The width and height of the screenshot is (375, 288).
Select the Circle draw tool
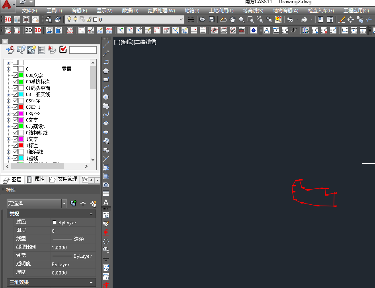(106, 97)
